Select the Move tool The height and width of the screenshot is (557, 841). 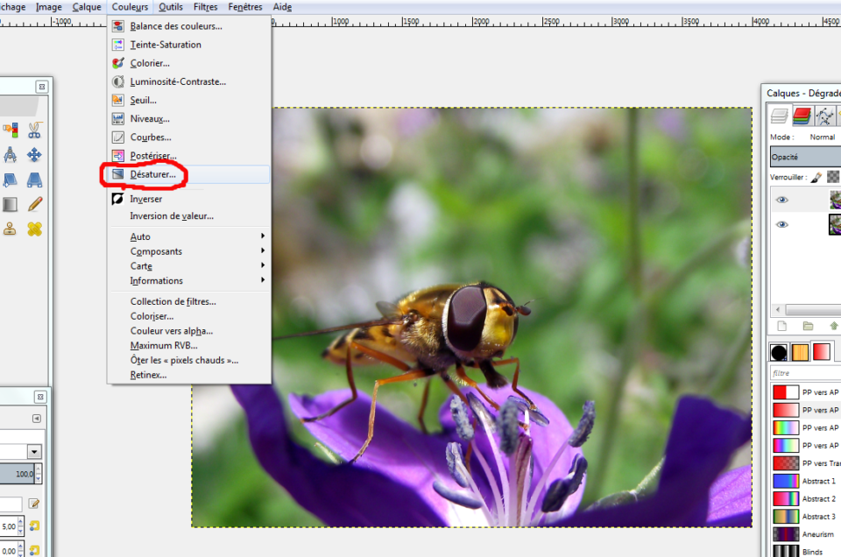coord(34,155)
